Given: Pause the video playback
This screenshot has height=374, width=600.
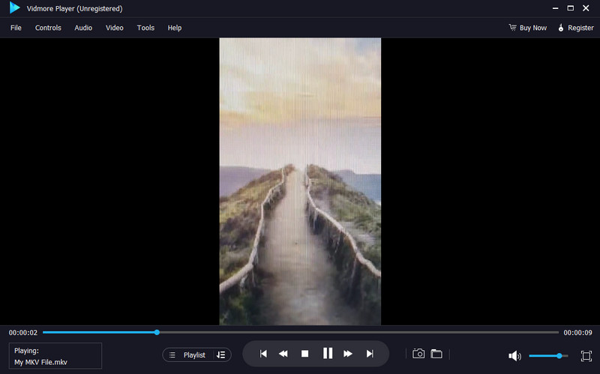Looking at the screenshot, I should tap(327, 354).
